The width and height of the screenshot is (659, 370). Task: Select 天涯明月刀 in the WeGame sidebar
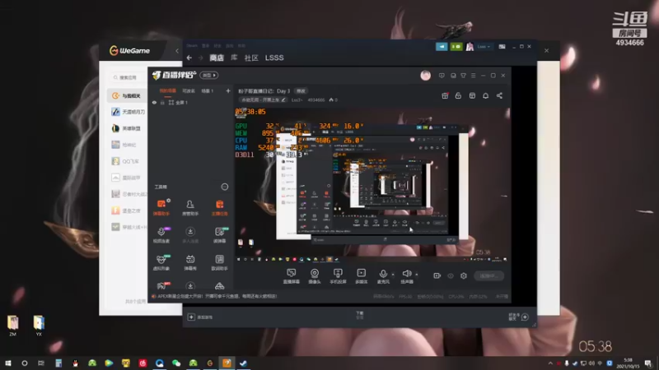[x=129, y=112]
